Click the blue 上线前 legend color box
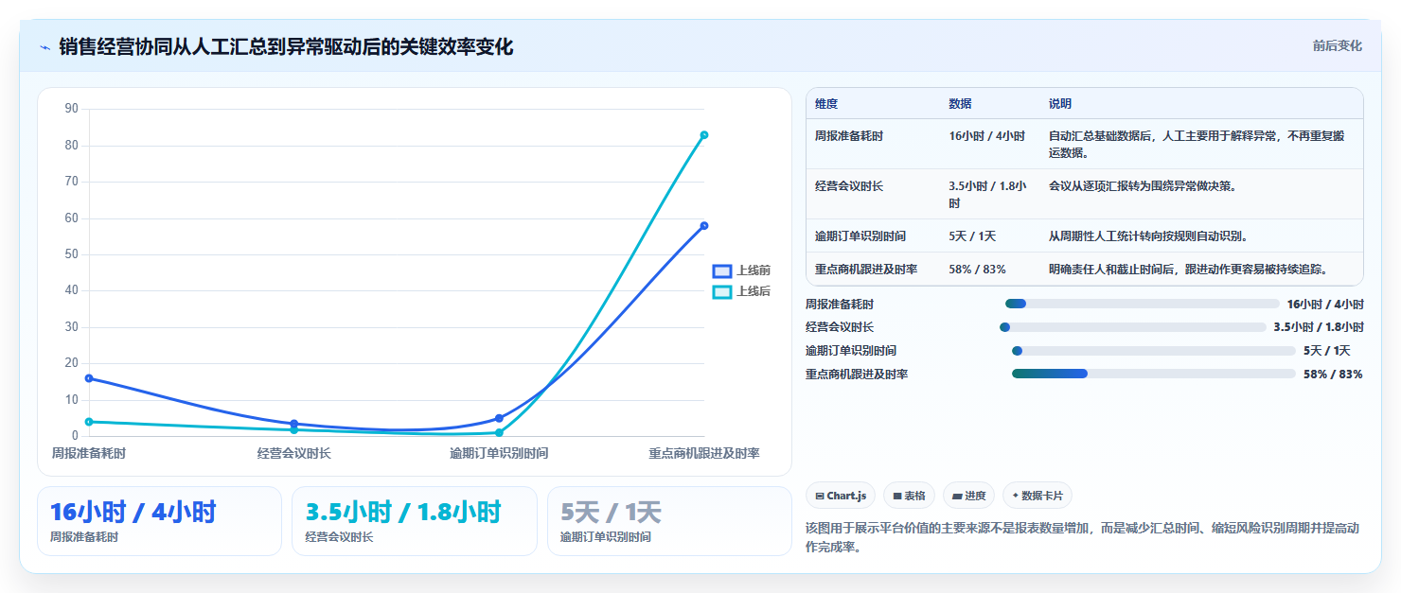 click(x=722, y=270)
